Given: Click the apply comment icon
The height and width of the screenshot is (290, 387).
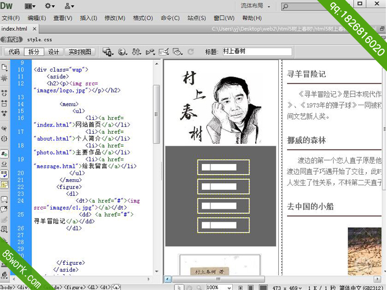Looking at the screenshot, I should click(4, 199).
